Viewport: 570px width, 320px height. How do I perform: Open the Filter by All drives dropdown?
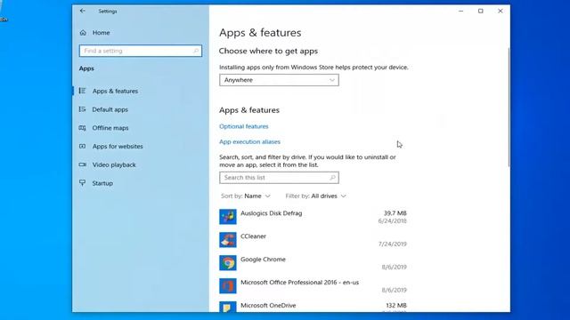pos(315,196)
